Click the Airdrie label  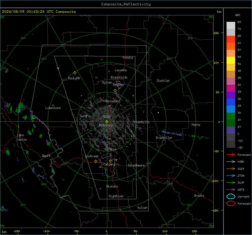[110, 149]
